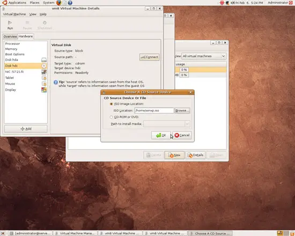Select the NIC network card icon
295x236 pixels.
pyautogui.click(x=44, y=72)
